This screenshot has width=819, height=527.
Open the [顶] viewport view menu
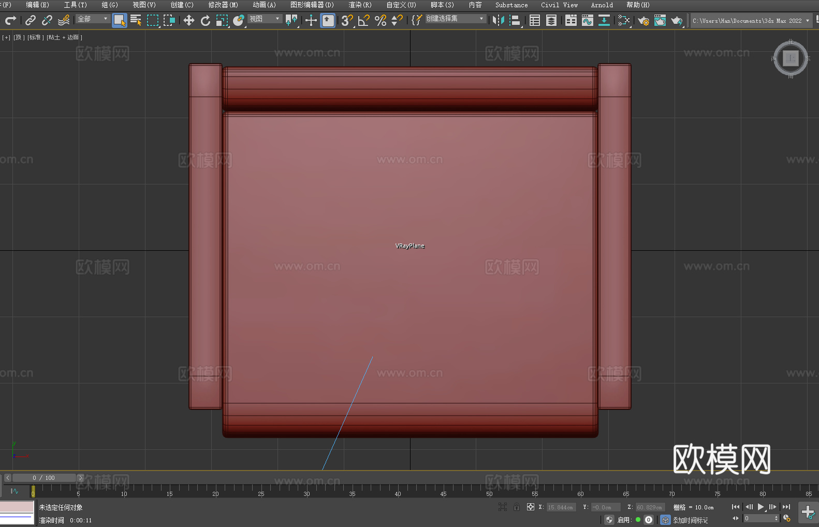19,37
